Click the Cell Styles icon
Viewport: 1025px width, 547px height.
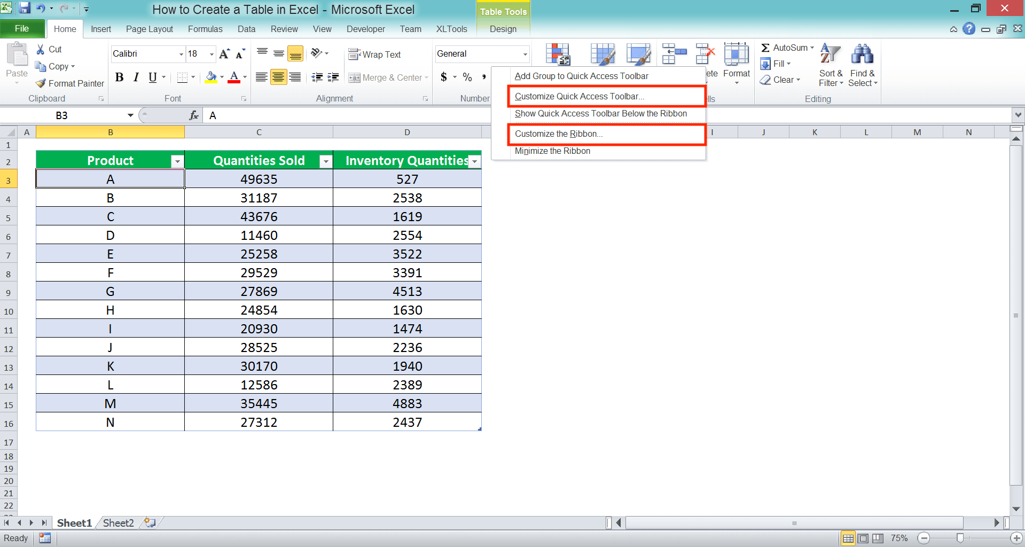click(638, 54)
